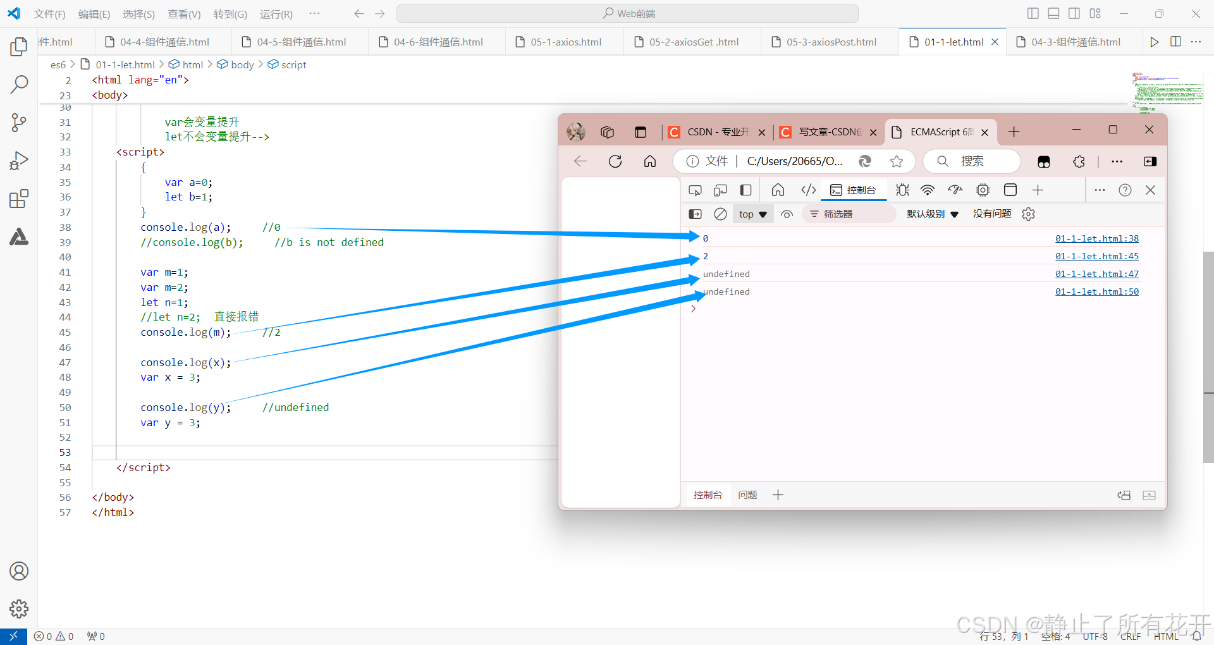Open the 文件(F) menu
Screen dimensions: 1214x645
point(49,14)
